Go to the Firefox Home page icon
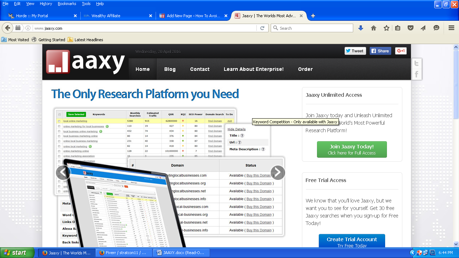The height and width of the screenshot is (258, 459). tap(374, 28)
